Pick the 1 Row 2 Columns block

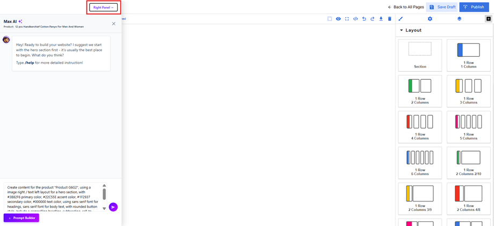(x=420, y=91)
